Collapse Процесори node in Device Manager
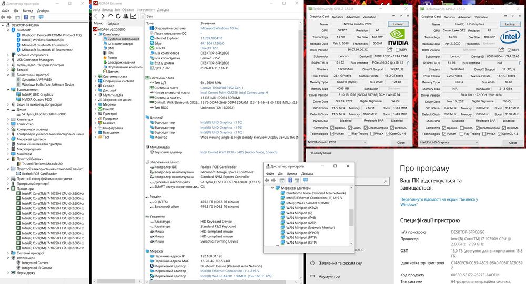Viewport: 526px width, 284px height. pos(8,188)
